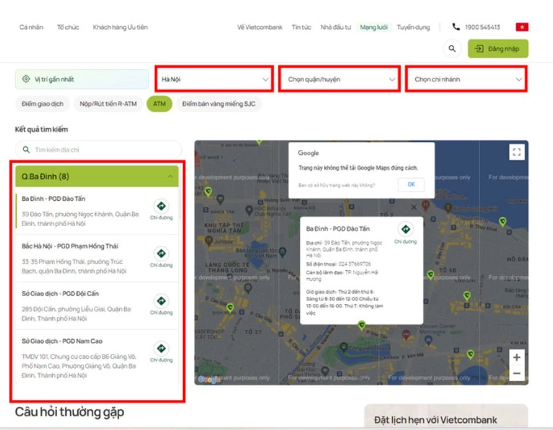Open the Cá nhân menu
Image resolution: width=553 pixels, height=430 pixels.
(x=31, y=27)
